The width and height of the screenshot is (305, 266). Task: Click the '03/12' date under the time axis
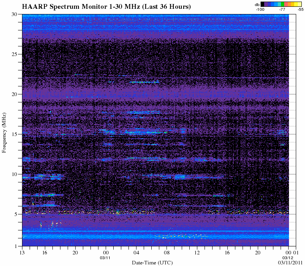click(x=288, y=258)
